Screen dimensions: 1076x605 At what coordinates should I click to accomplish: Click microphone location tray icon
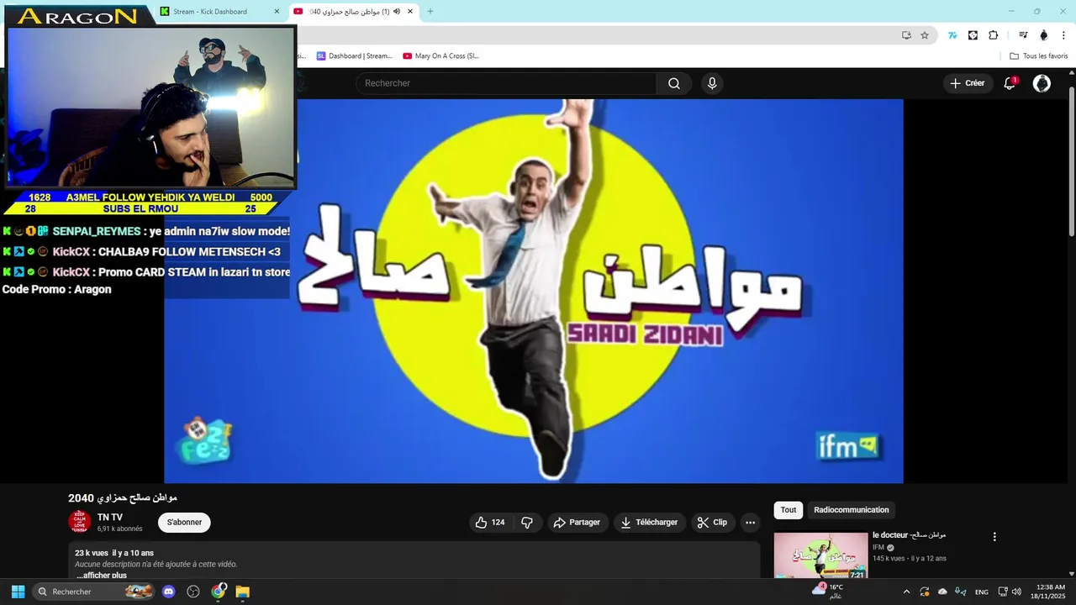pyautogui.click(x=961, y=592)
